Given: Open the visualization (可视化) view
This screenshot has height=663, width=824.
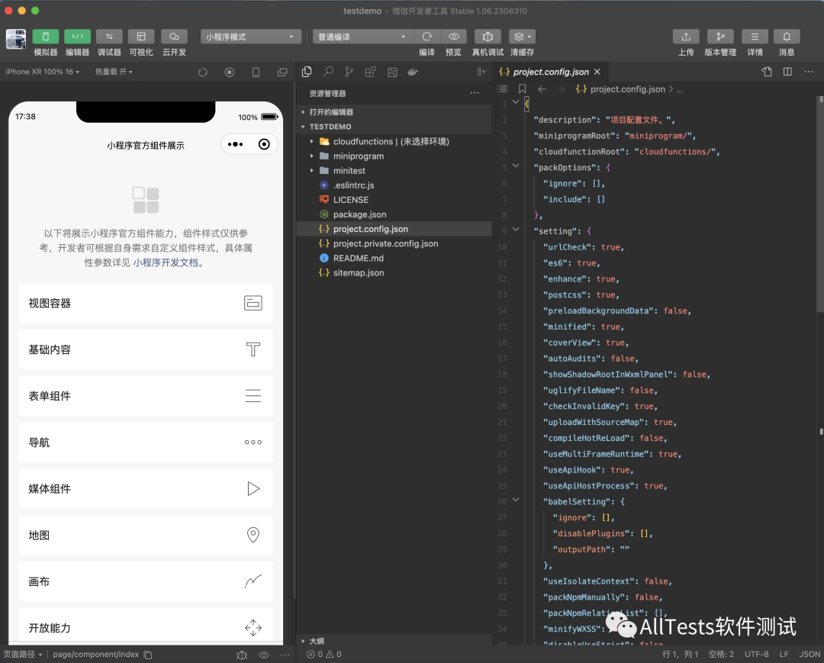Looking at the screenshot, I should 141,37.
